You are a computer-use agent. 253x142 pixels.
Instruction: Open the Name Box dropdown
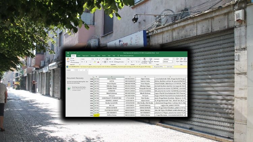click(x=74, y=70)
